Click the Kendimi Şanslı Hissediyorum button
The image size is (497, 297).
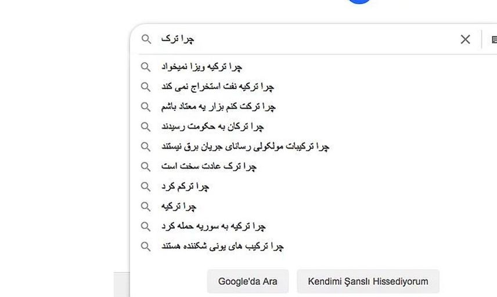(x=368, y=281)
